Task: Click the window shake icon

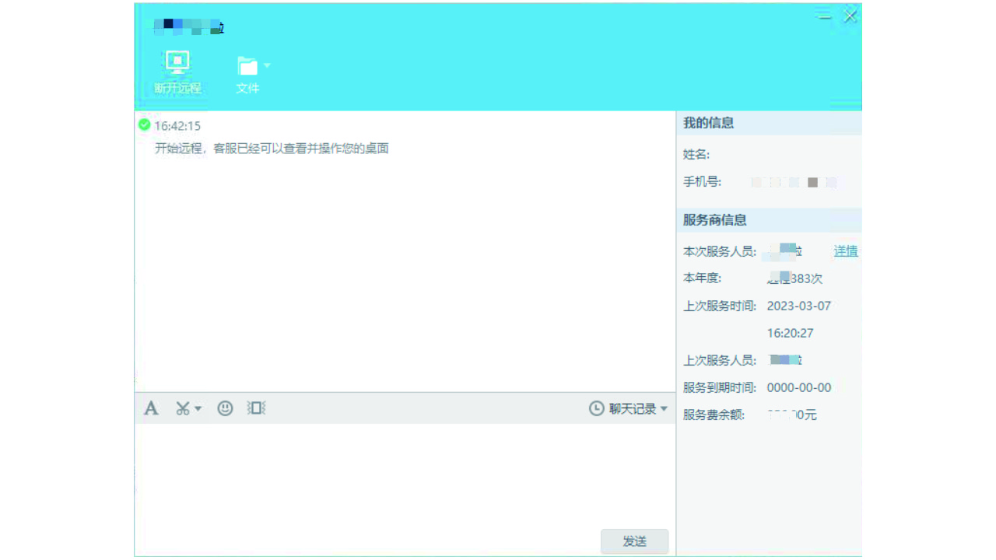Action: 256,408
